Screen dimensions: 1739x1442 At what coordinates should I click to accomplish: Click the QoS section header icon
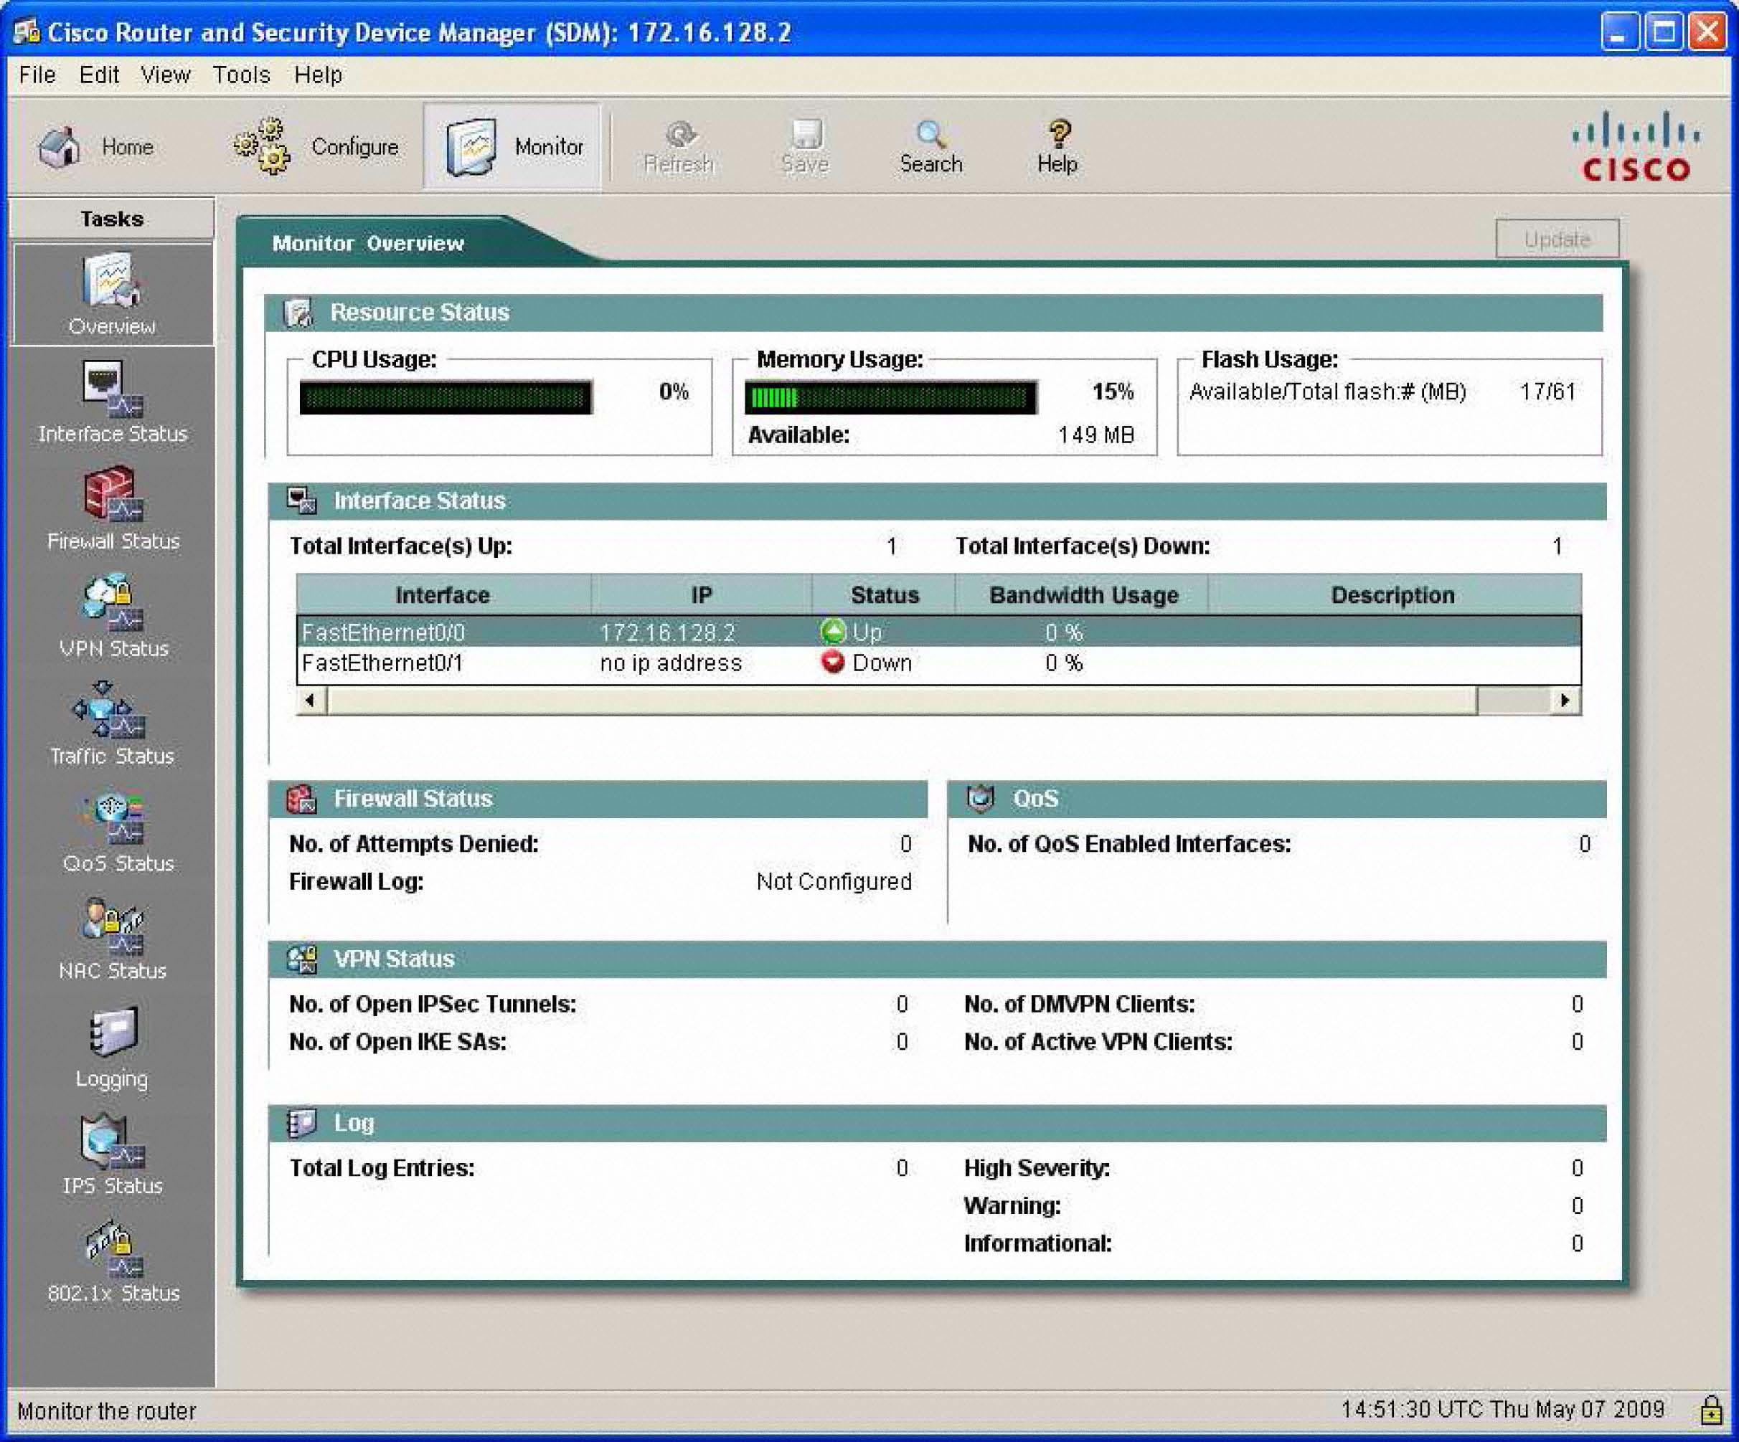point(981,799)
